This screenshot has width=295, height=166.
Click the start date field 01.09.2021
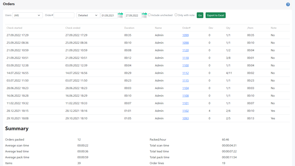(x=109, y=16)
